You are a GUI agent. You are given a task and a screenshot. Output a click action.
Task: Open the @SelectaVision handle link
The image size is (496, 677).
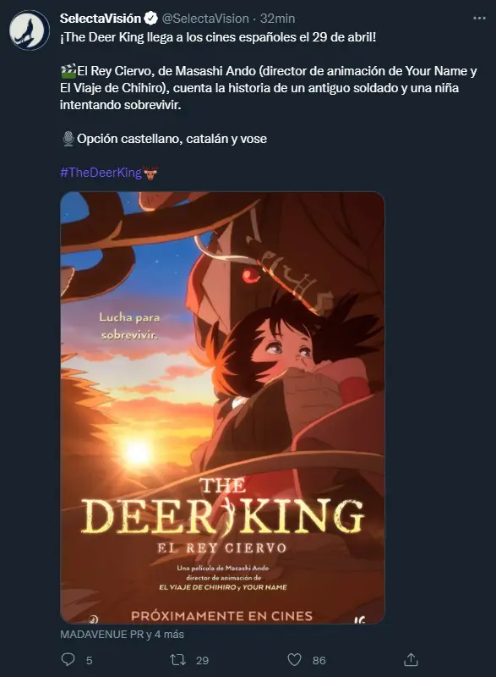[x=205, y=19]
